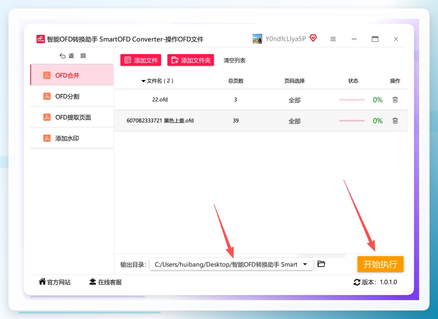Click the progress bar of 22.ofd
The width and height of the screenshot is (438, 319).
click(352, 100)
